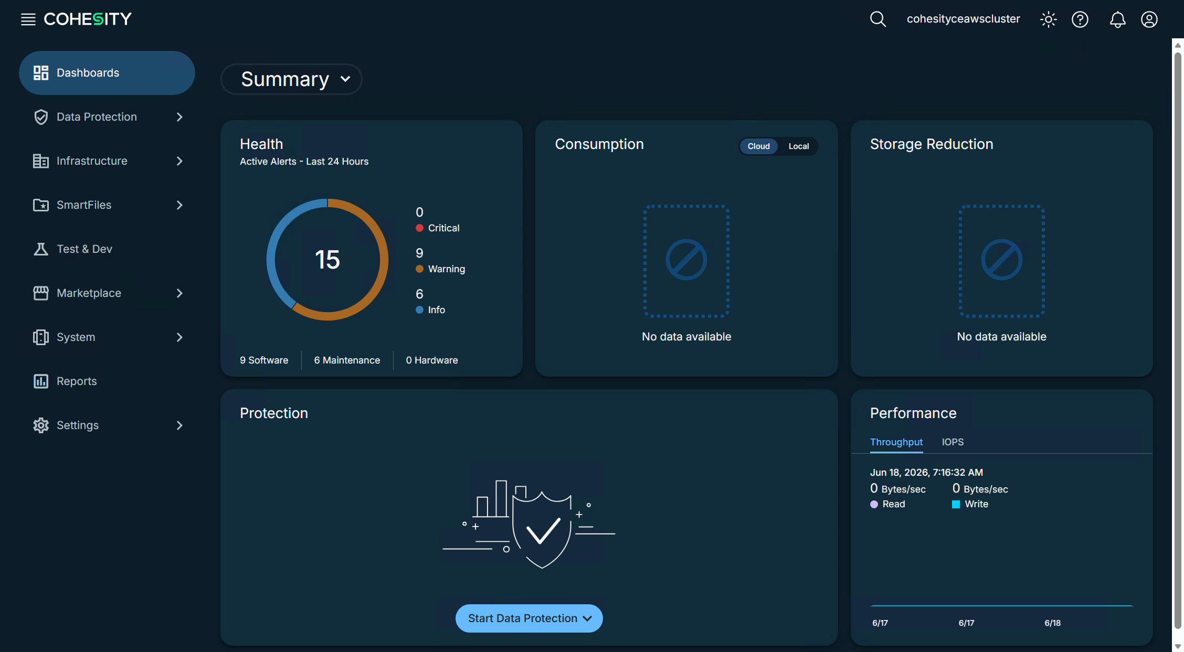Click the Dashboards grid icon
Image resolution: width=1184 pixels, height=652 pixels.
(x=41, y=73)
